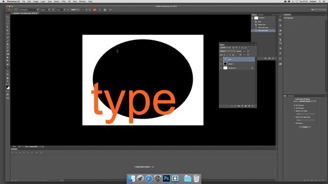Hide the Ellipse 1 layer
328x184 pixels.
point(221,64)
